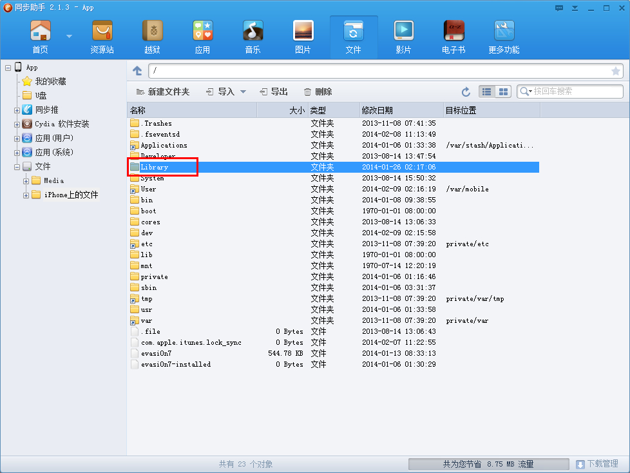Open the 资源站 resource station

coord(102,37)
